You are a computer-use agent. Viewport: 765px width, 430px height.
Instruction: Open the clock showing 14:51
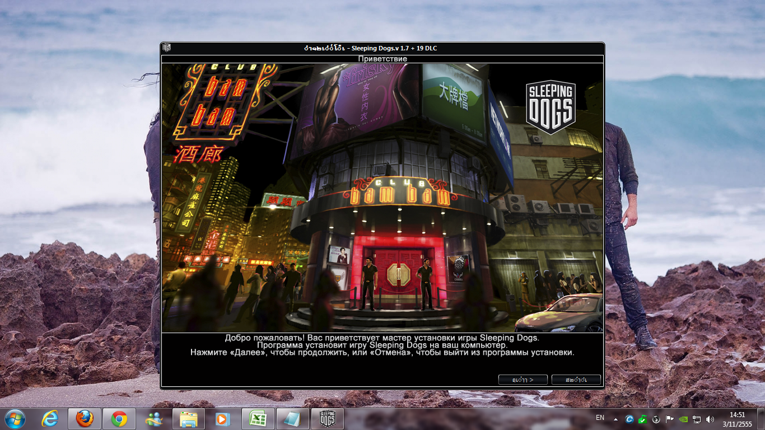point(736,419)
